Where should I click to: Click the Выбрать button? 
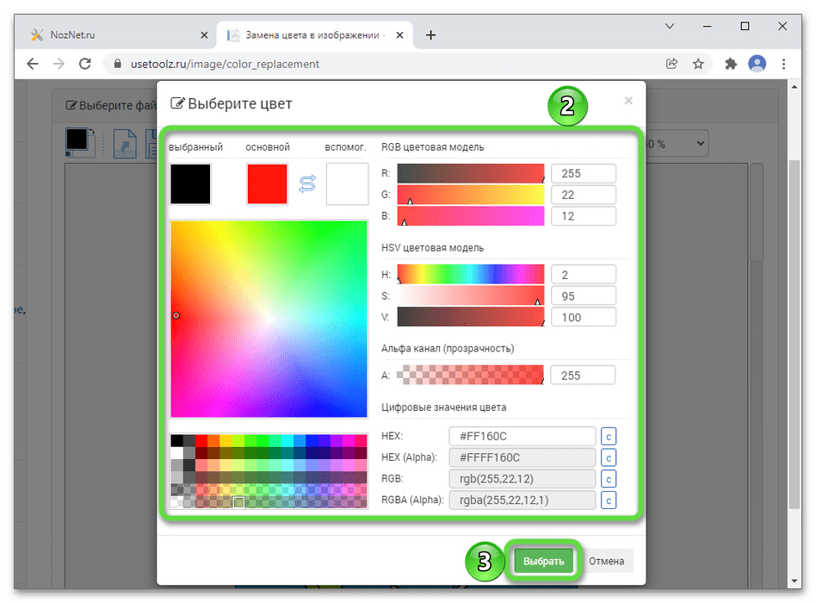tap(543, 561)
